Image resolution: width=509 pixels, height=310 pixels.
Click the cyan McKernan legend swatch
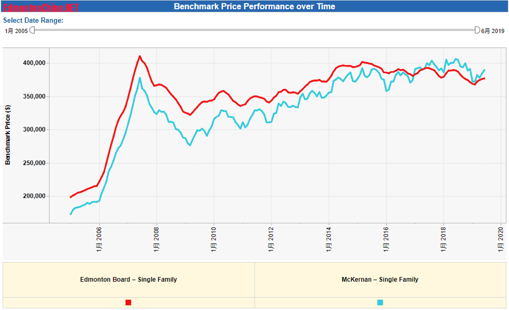(x=380, y=302)
